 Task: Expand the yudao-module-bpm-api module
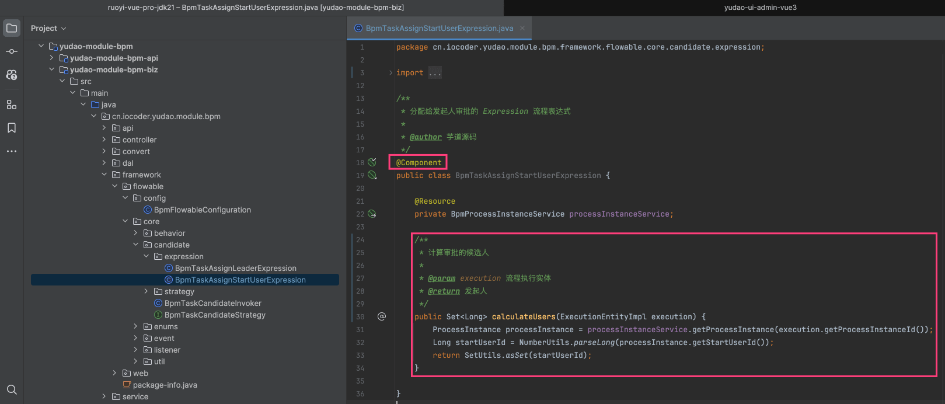51,58
